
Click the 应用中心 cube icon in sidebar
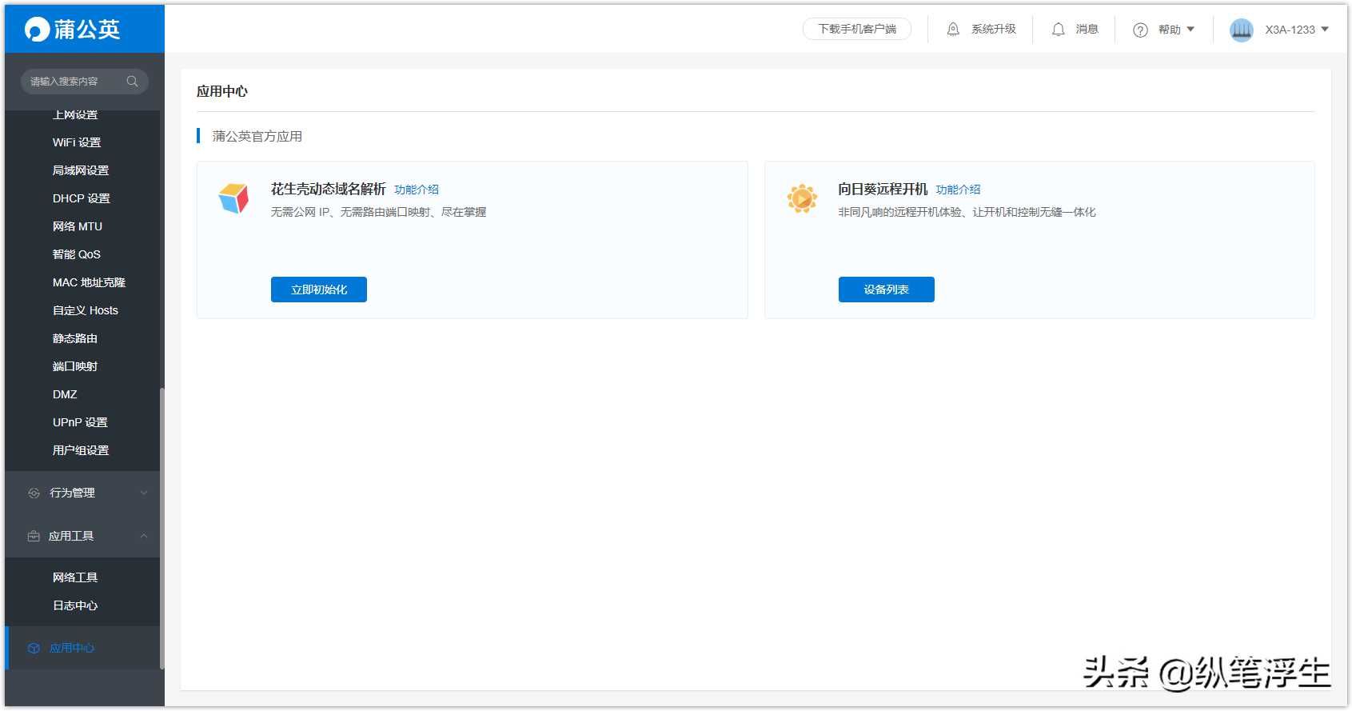[x=34, y=648]
